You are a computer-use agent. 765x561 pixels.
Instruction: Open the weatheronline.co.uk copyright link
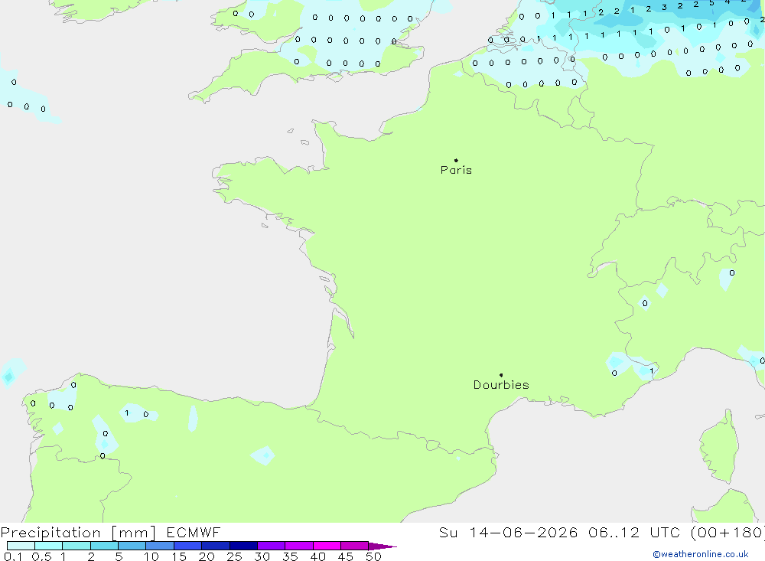pyautogui.click(x=701, y=554)
